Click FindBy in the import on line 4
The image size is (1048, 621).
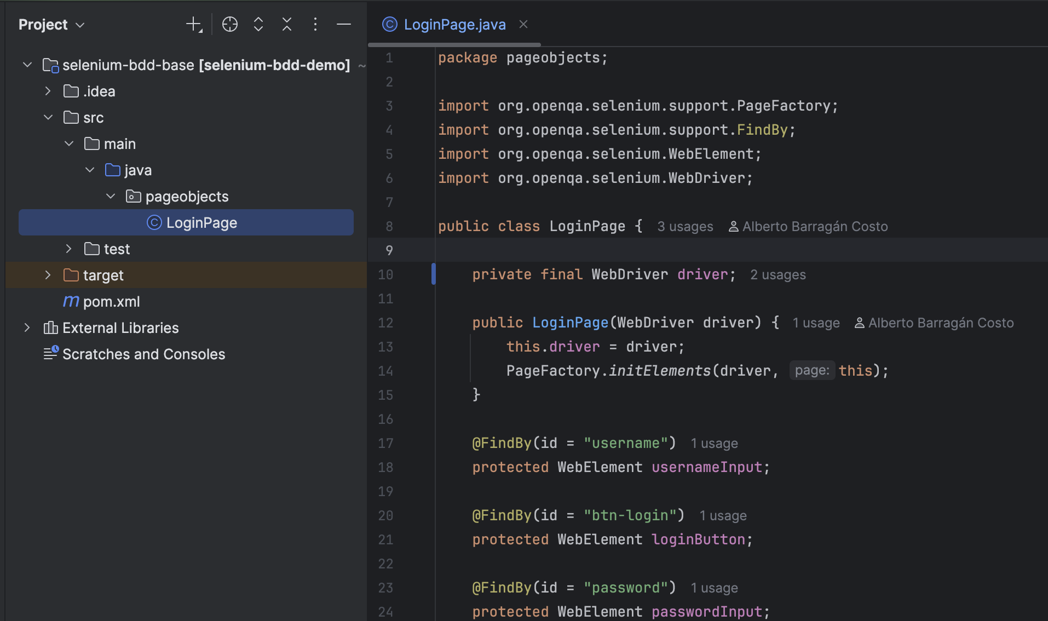(762, 130)
